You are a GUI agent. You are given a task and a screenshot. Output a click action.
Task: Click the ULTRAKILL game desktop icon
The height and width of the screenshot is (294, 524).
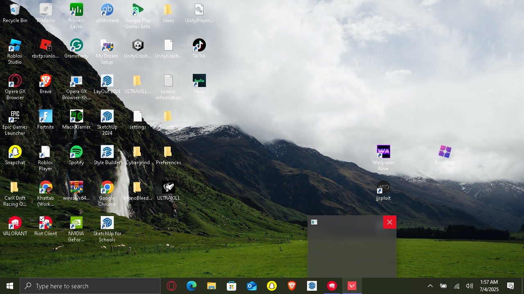(x=169, y=191)
